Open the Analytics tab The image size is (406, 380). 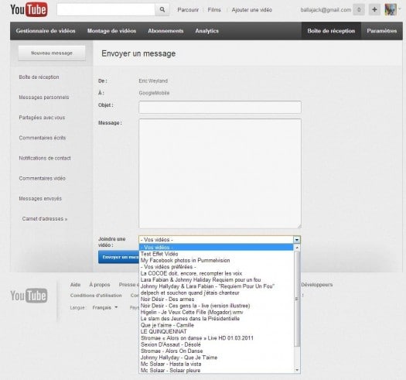(207, 31)
